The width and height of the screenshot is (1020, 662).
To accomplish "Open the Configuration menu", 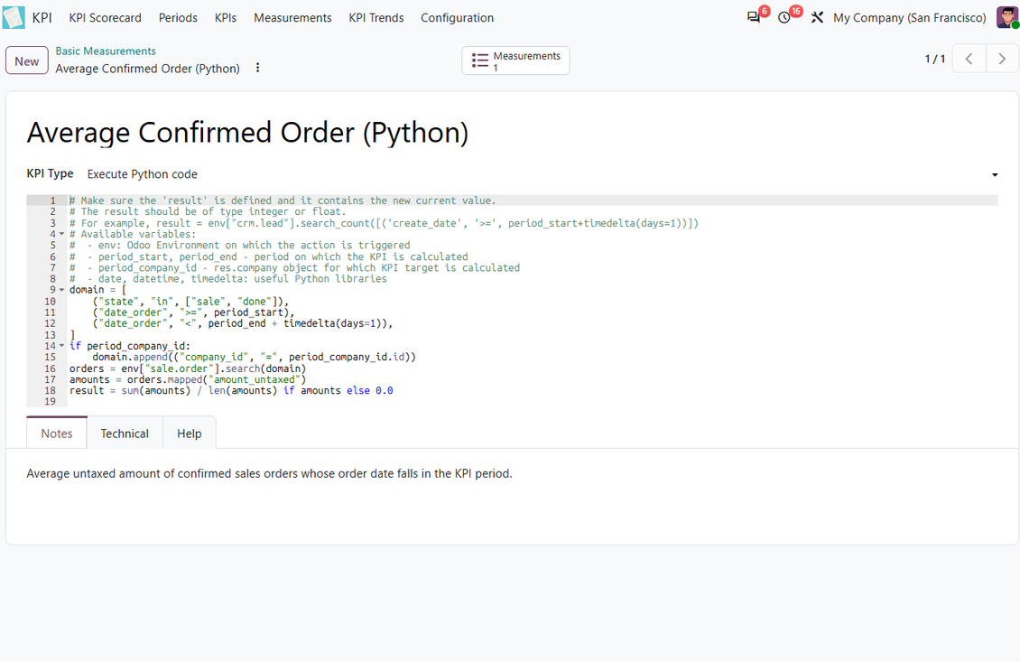I will click(x=458, y=17).
